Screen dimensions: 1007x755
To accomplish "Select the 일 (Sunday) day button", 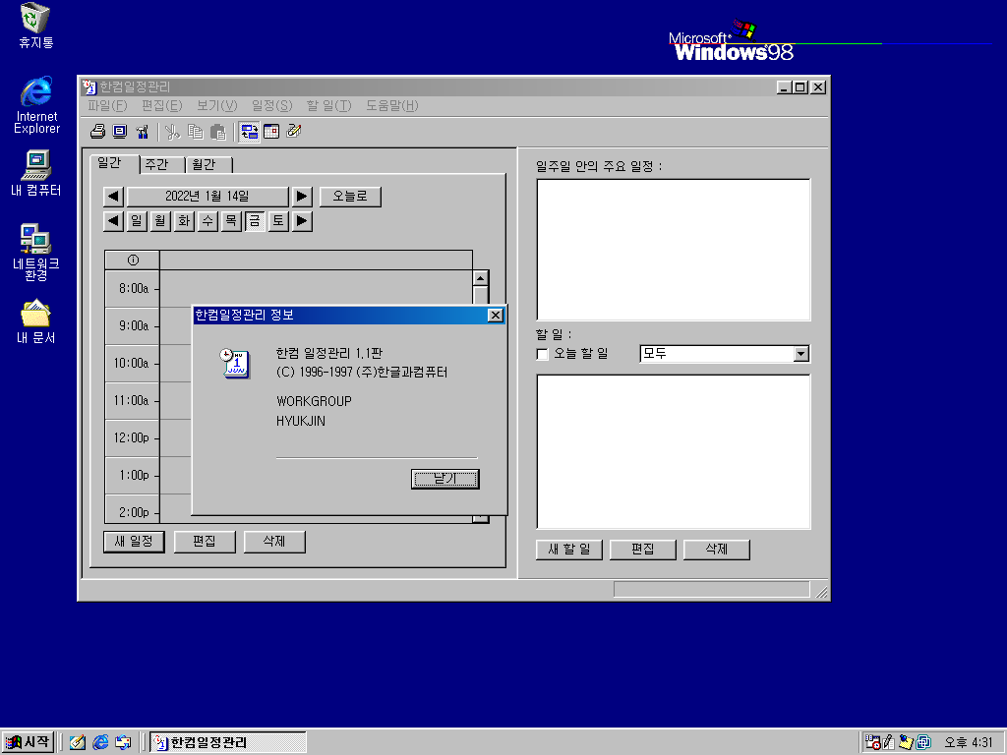I will [137, 221].
